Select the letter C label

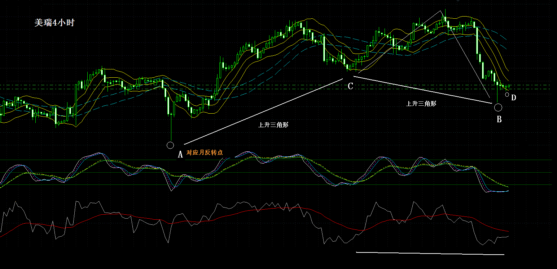pos(350,86)
